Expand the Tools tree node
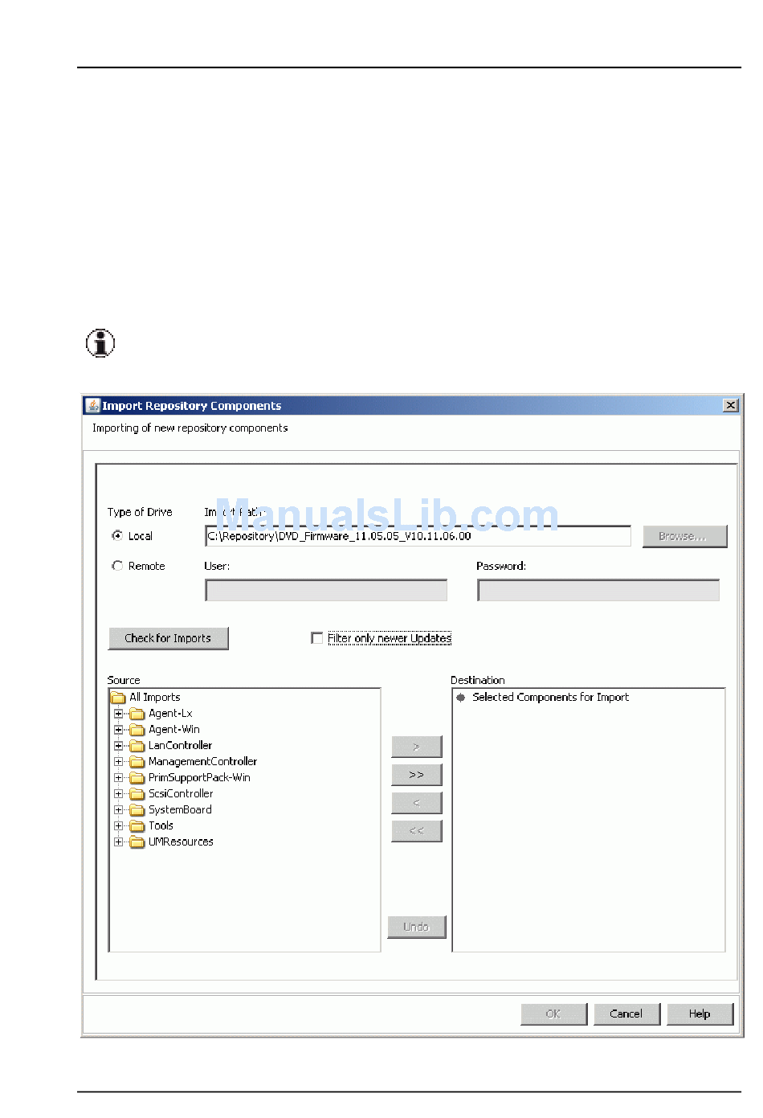Viewport: 763px width, 1118px height. [119, 826]
